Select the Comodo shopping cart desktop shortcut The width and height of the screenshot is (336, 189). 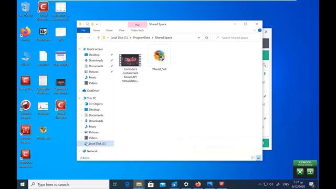[x=26, y=134]
